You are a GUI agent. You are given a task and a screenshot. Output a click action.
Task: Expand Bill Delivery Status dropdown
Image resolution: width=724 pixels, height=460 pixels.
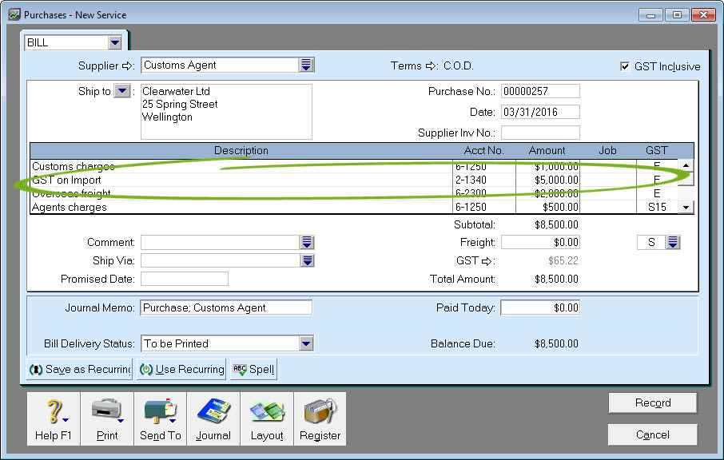click(306, 343)
